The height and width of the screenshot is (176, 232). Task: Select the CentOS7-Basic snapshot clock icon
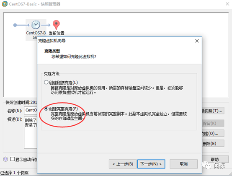pyautogui.click(x=36, y=25)
